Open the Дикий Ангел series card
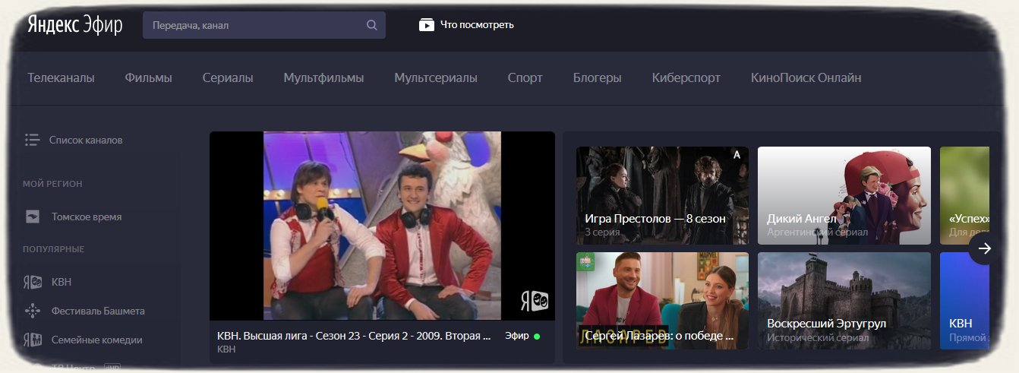Screen dimensions: 1019x373 coord(844,195)
